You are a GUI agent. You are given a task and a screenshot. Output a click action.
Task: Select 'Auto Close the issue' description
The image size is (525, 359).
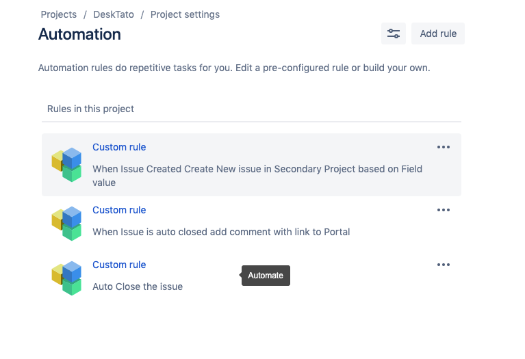(138, 287)
